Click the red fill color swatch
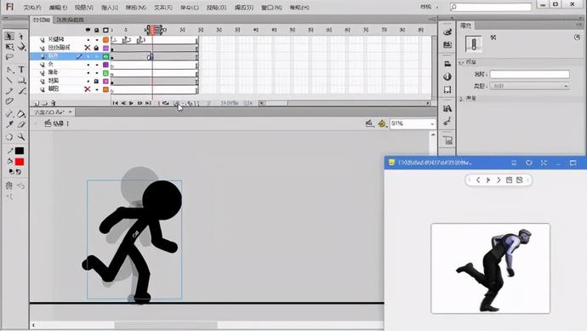Image resolution: width=587 pixels, height=331 pixels. pos(20,162)
